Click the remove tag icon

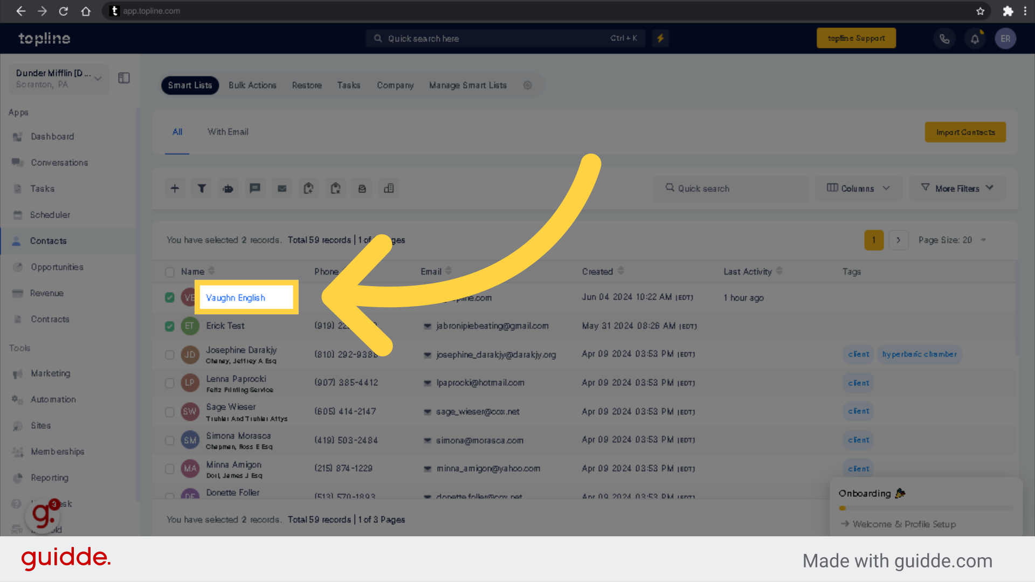click(335, 189)
